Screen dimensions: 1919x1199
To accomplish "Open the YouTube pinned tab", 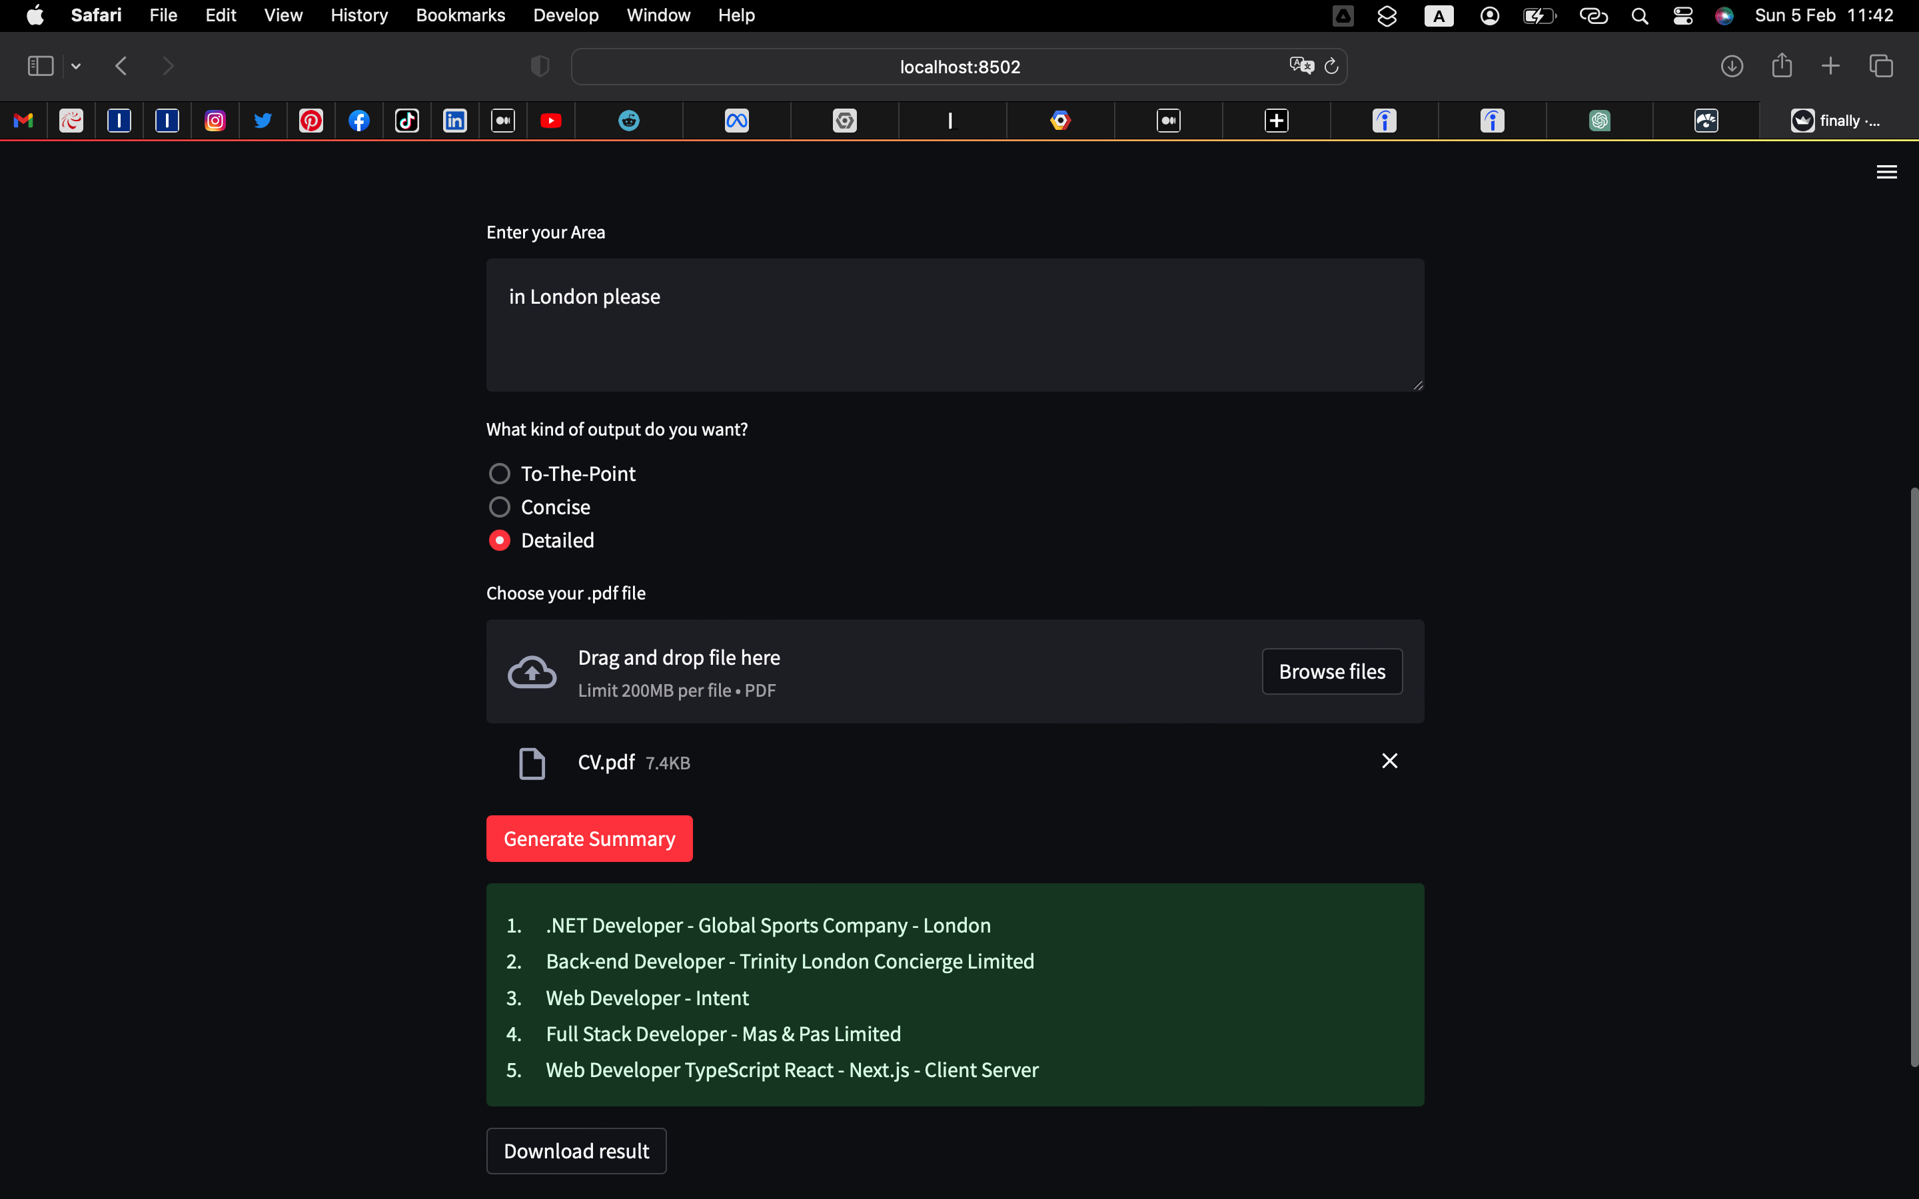I will [x=550, y=121].
